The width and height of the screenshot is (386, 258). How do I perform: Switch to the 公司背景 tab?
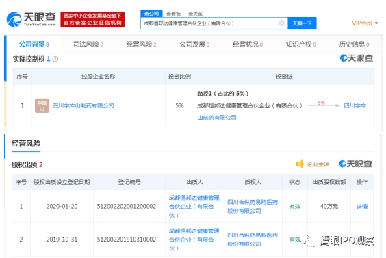(x=34, y=44)
